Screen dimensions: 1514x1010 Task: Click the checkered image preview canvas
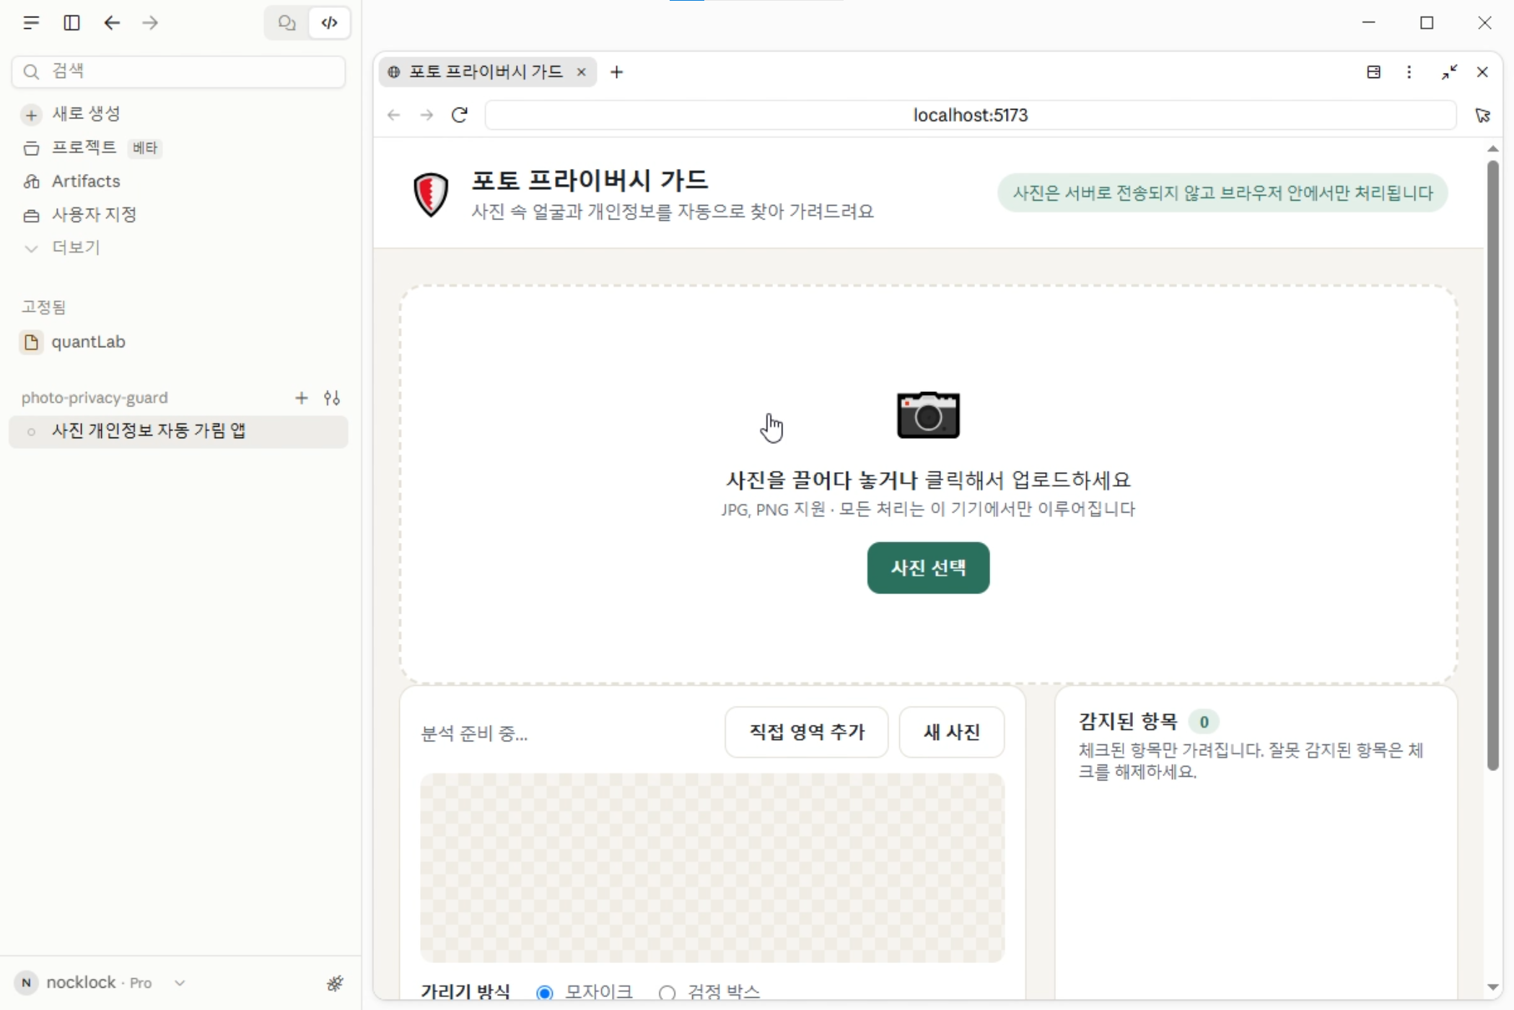[712, 868]
